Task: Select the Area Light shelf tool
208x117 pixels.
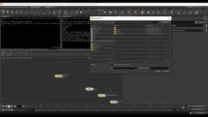Action: [116, 13]
